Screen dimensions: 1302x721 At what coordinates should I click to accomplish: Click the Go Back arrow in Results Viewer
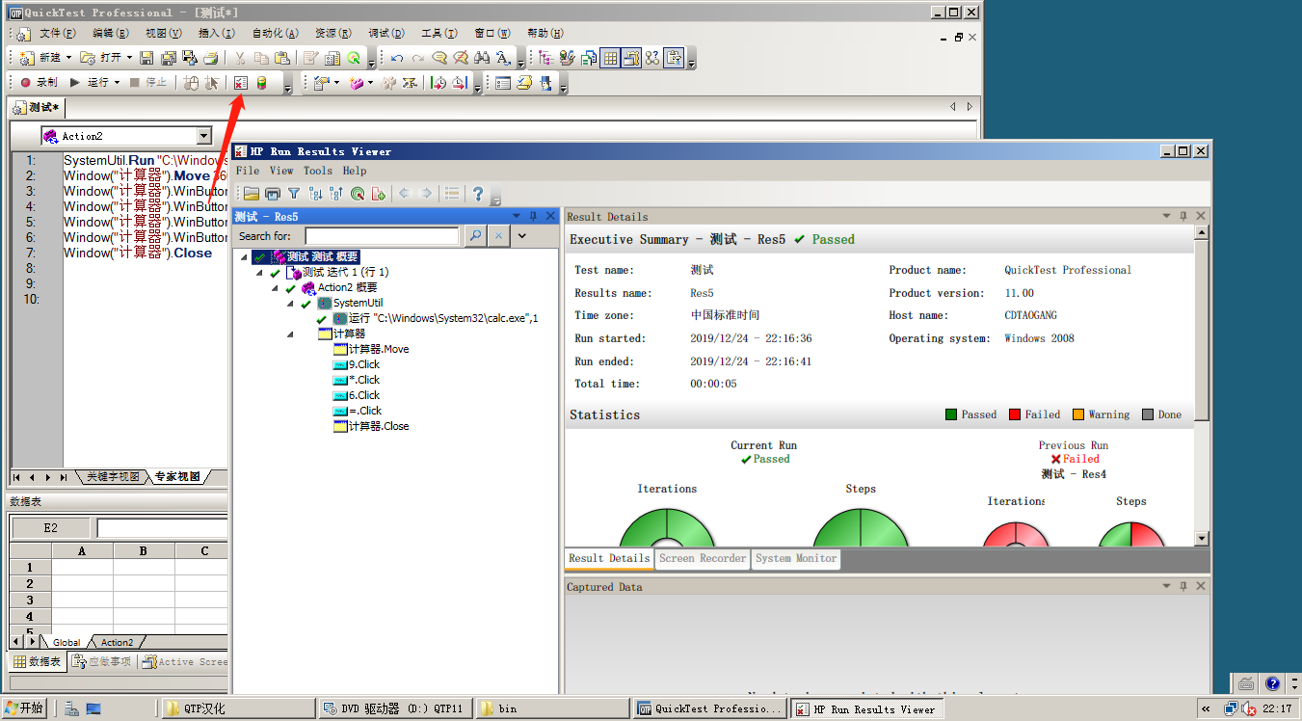click(x=404, y=194)
